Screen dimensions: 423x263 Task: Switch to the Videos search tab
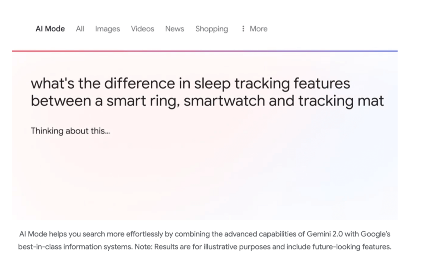(142, 28)
